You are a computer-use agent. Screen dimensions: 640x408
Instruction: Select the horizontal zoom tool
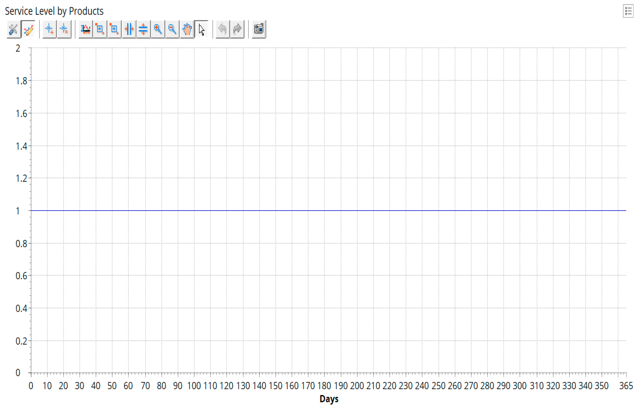pyautogui.click(x=129, y=29)
